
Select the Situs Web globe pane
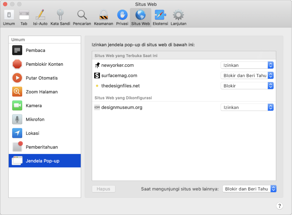[140, 17]
